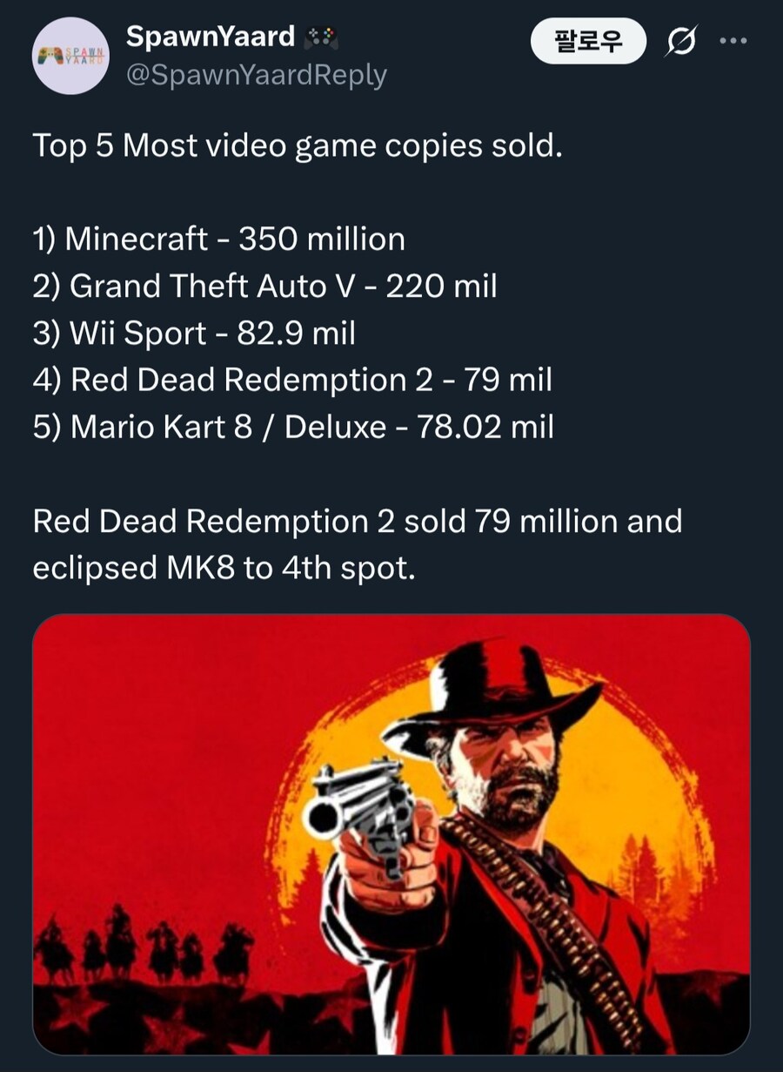Open the Grok slashed-circle icon
783x1072 pixels.
click(682, 41)
